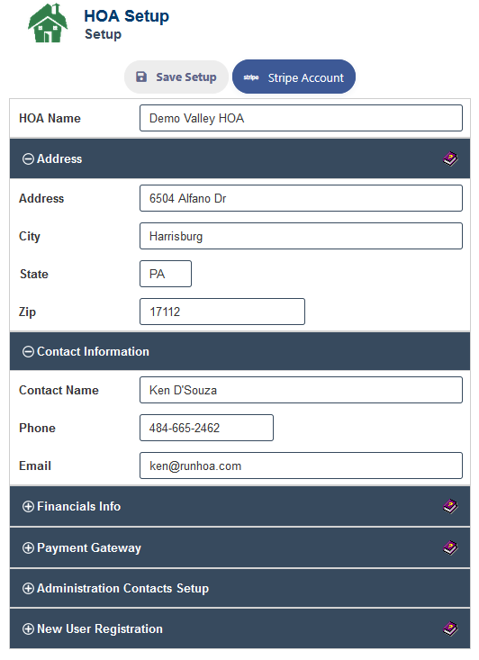Open the Financials Info help book icon
This screenshot has height=660, width=479.
(450, 506)
